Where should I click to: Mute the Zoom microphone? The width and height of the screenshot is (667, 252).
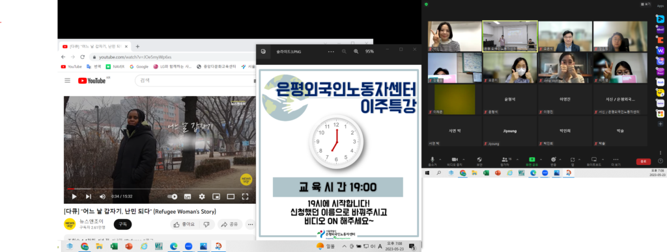click(x=433, y=160)
